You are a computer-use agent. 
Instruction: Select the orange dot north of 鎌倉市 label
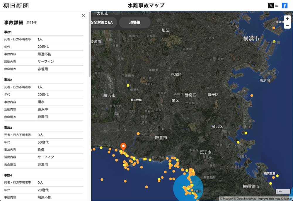[138, 134]
